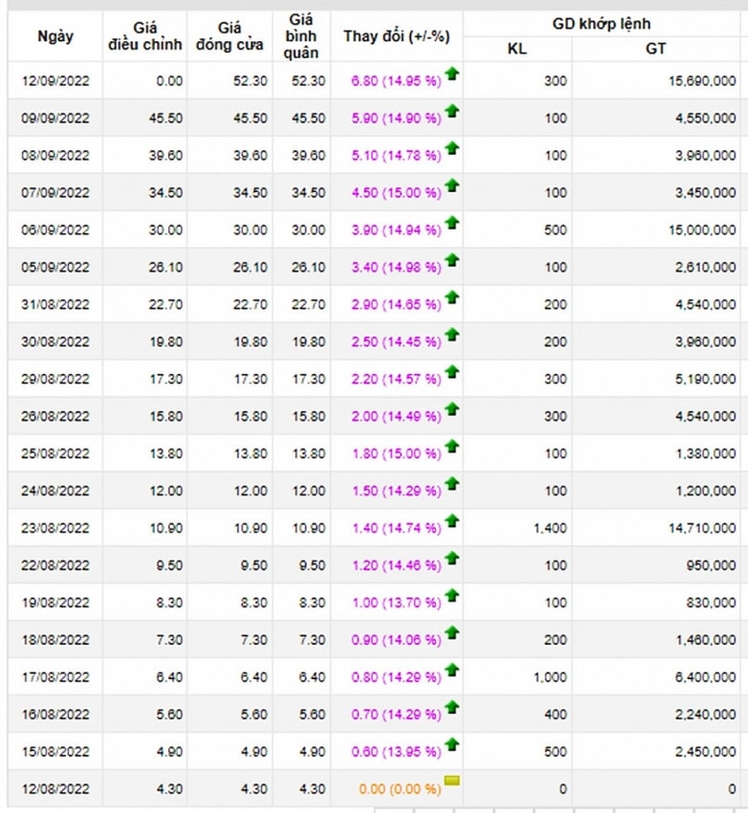The image size is (748, 813).
Task: Click the green up arrow in the 30/08/2022 row
Action: [x=452, y=336]
